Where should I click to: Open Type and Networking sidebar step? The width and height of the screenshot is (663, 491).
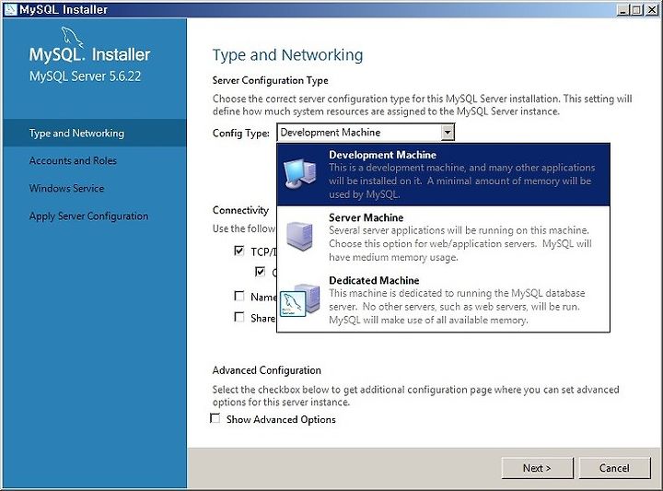[94, 133]
